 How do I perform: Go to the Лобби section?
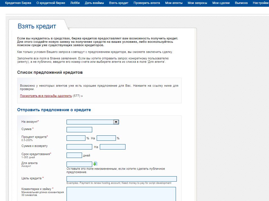[x=75, y=3]
